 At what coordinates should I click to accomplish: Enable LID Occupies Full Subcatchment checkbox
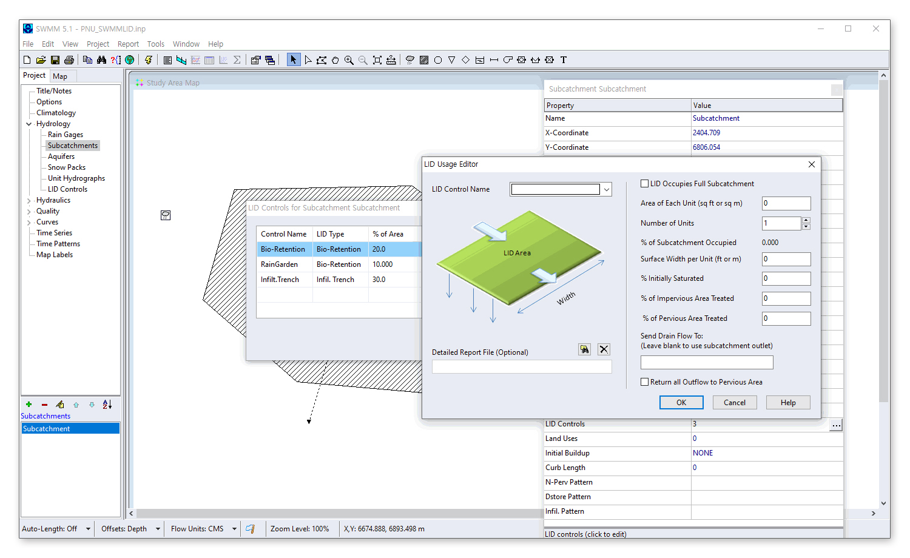pos(645,184)
